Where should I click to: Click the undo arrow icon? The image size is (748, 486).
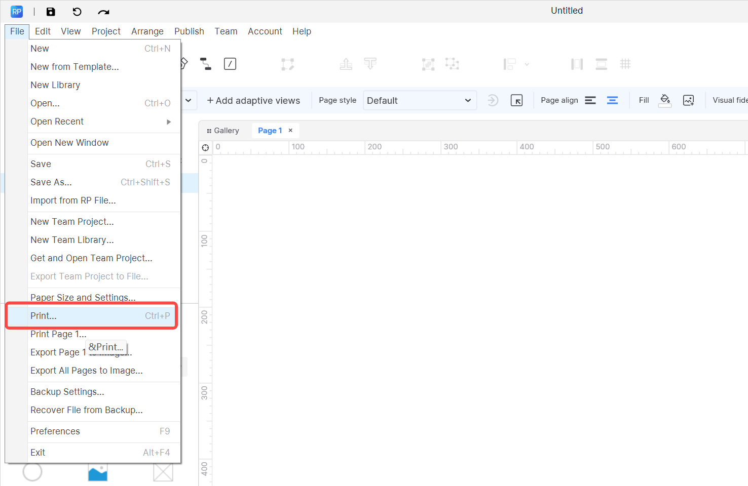(x=77, y=12)
